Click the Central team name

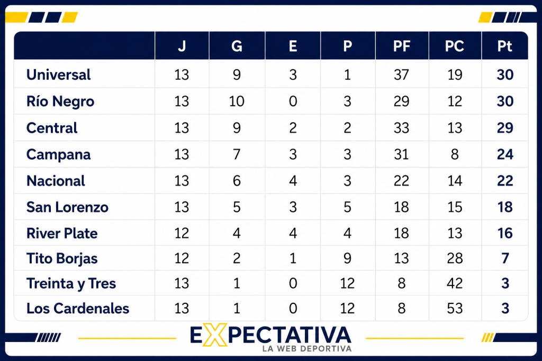tap(52, 128)
